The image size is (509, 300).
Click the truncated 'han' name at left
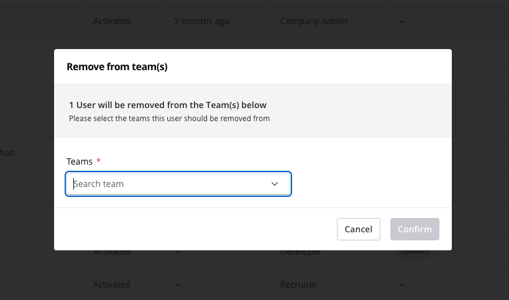click(x=7, y=153)
